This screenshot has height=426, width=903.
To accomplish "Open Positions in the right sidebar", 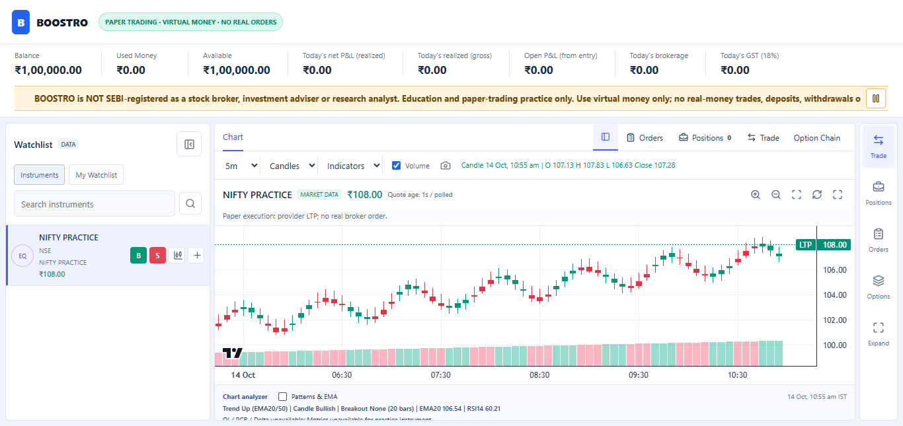I will click(x=879, y=194).
